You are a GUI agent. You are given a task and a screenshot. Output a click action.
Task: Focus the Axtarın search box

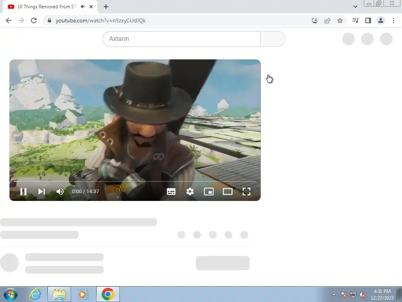[181, 39]
